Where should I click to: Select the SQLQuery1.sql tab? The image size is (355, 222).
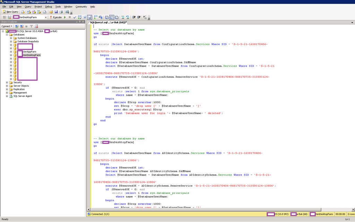coord(108,22)
